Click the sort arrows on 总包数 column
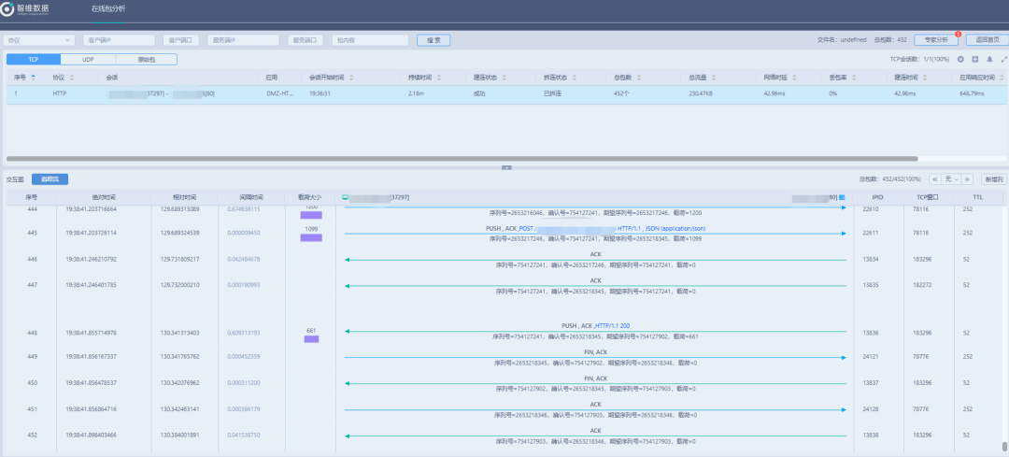This screenshot has width=1009, height=457. [x=639, y=78]
